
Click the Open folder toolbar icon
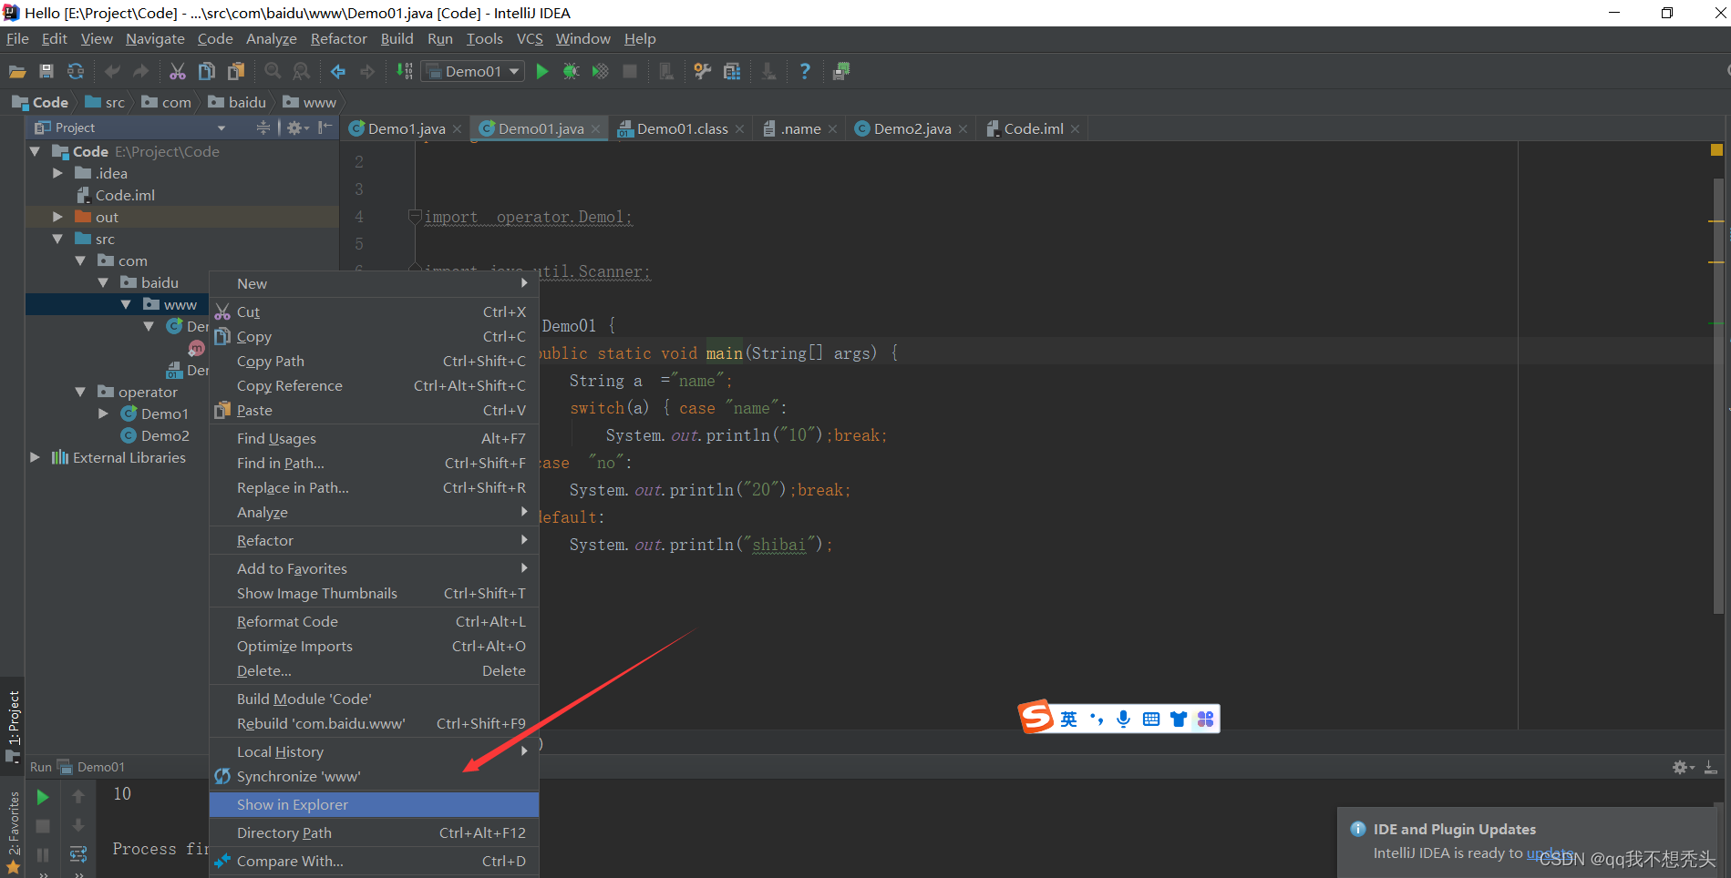pyautogui.click(x=17, y=71)
